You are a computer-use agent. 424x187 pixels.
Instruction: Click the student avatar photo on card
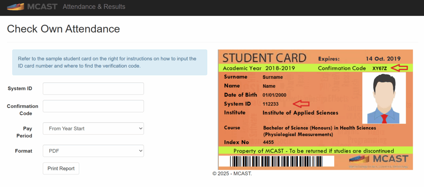384,98
